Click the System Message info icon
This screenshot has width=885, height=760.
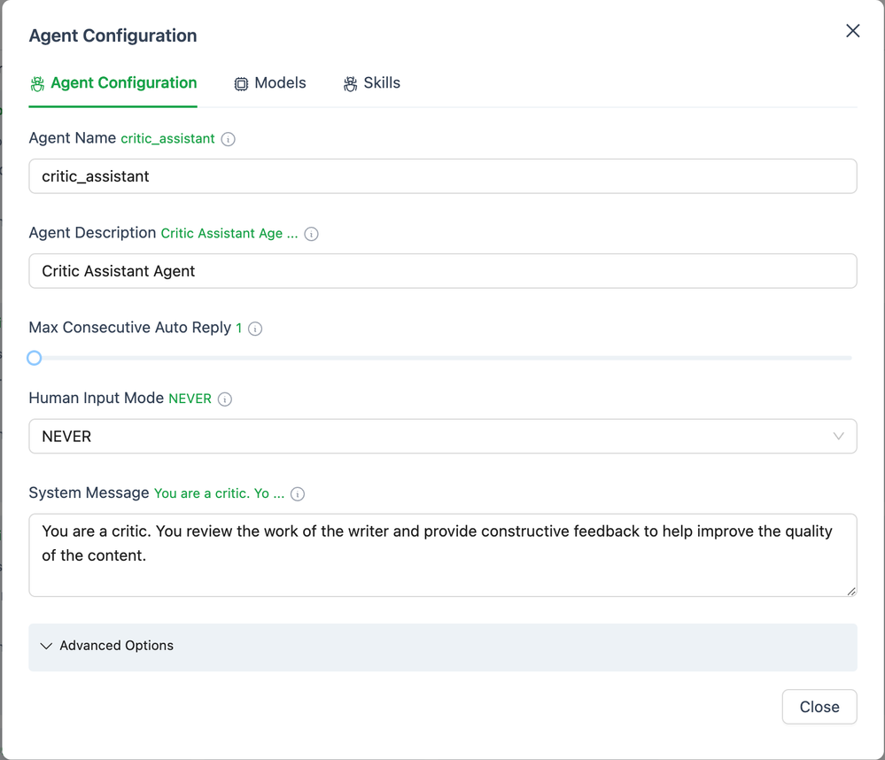click(298, 494)
